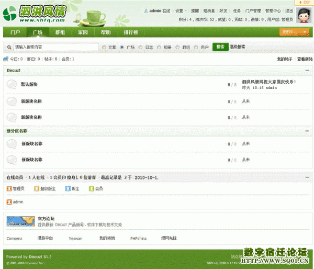
Task: Click the bubble icon for 默认版块
Action: click(x=12, y=84)
